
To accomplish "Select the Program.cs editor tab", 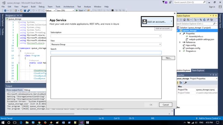I will click(11, 16).
